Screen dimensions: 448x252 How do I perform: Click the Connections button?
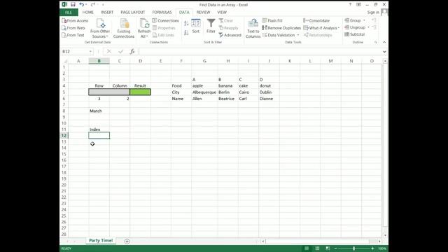pyautogui.click(x=165, y=20)
